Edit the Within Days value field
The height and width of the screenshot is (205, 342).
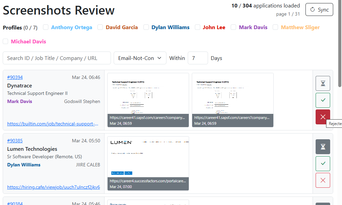(198, 58)
